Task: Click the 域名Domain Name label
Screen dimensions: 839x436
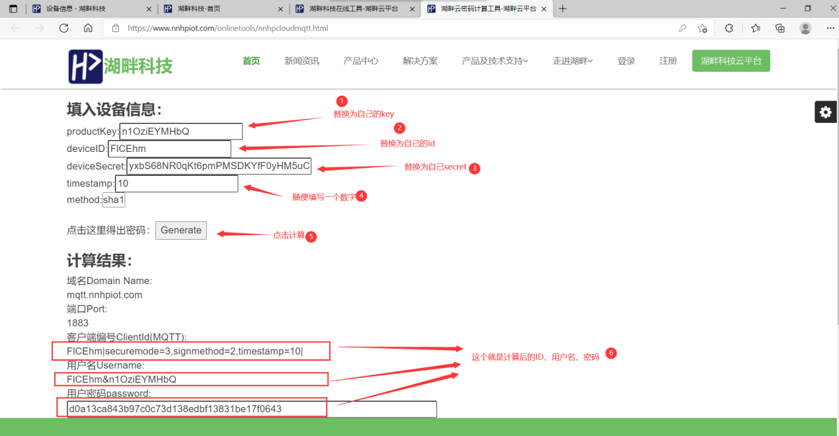Action: point(109,281)
